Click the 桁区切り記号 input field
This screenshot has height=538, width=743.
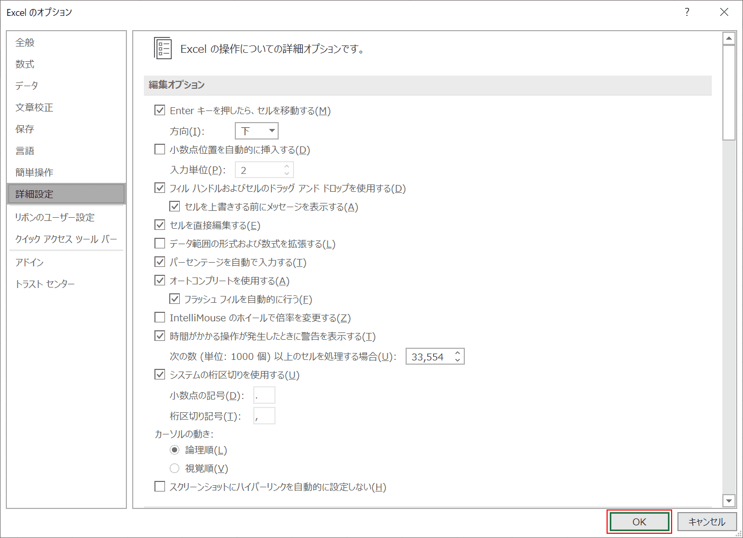[264, 416]
